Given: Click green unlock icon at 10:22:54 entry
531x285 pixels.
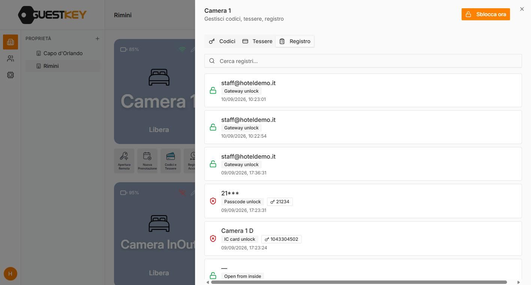Looking at the screenshot, I should (x=213, y=127).
